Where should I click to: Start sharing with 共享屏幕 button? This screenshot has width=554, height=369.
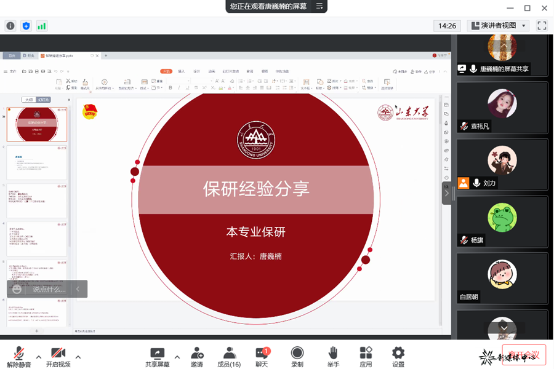pyautogui.click(x=158, y=357)
